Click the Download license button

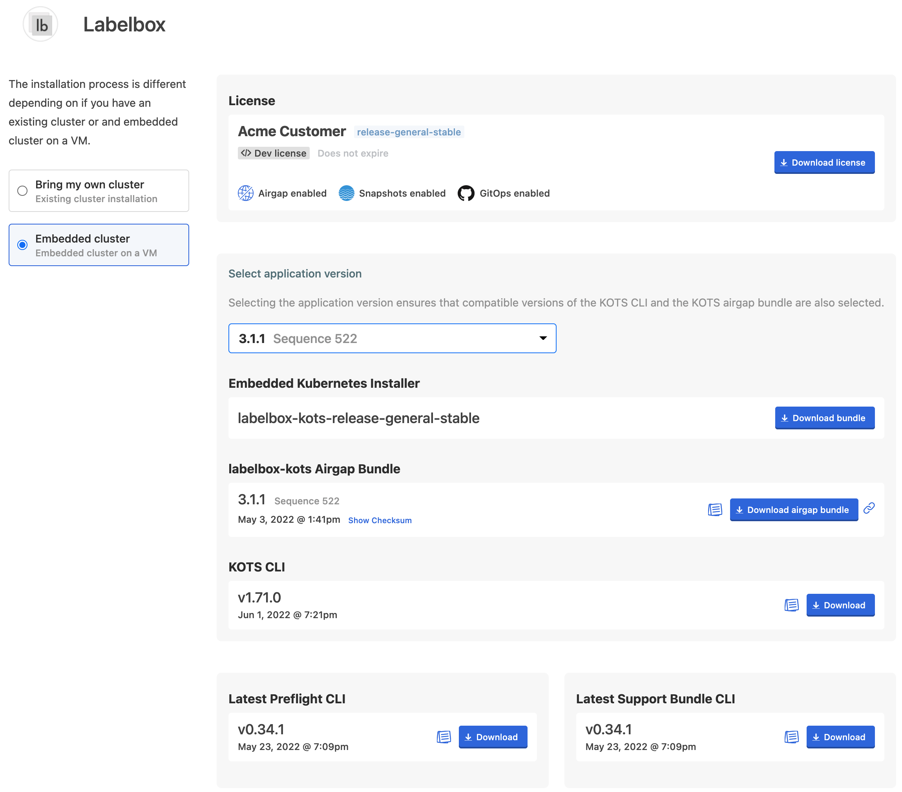point(824,162)
